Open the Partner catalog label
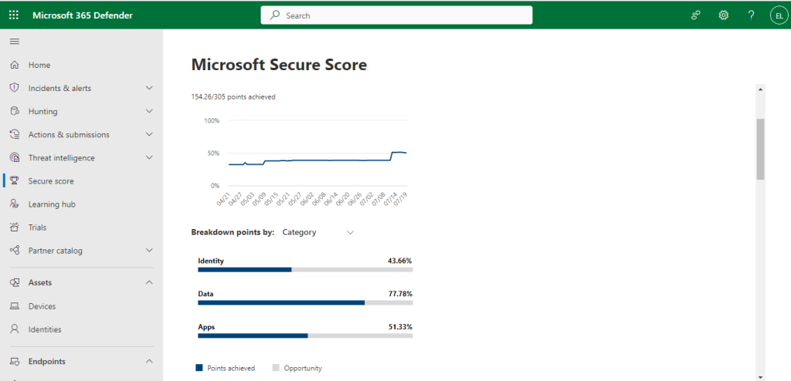The height and width of the screenshot is (381, 791). tap(55, 251)
